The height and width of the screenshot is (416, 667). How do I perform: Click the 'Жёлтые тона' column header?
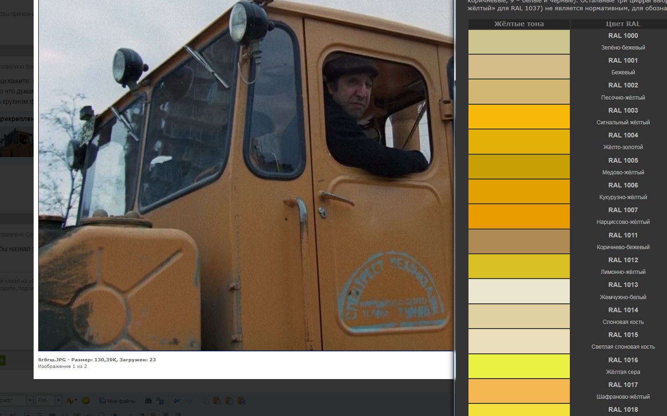coord(519,24)
